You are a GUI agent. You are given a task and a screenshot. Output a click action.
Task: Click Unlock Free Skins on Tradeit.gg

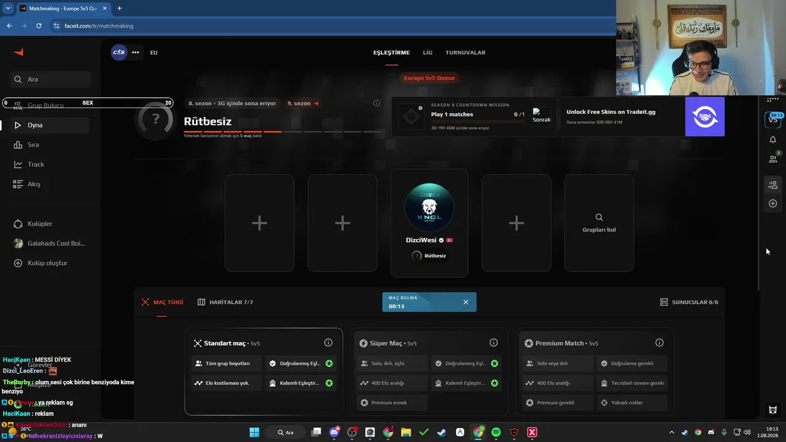pos(612,112)
